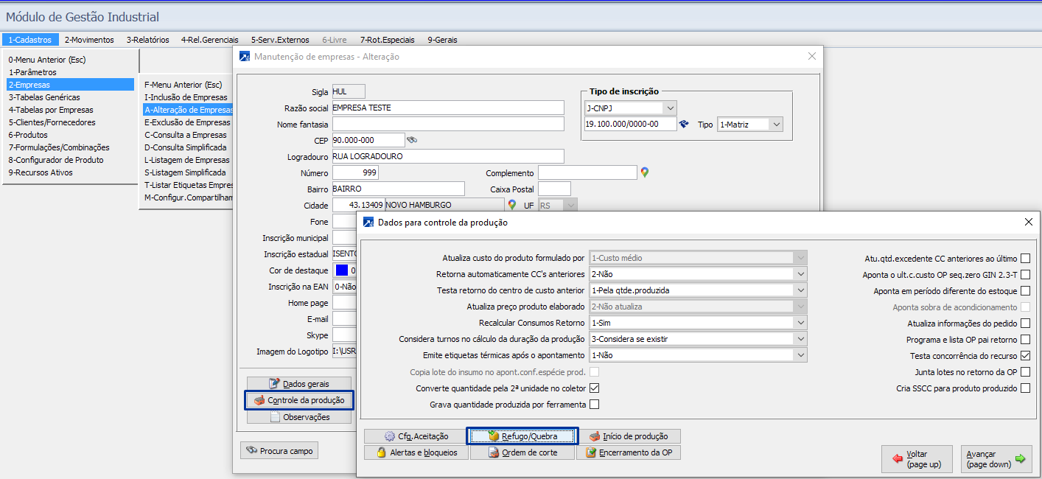Image resolution: width=1042 pixels, height=479 pixels.
Task: Click Início de produção button
Action: pyautogui.click(x=628, y=436)
